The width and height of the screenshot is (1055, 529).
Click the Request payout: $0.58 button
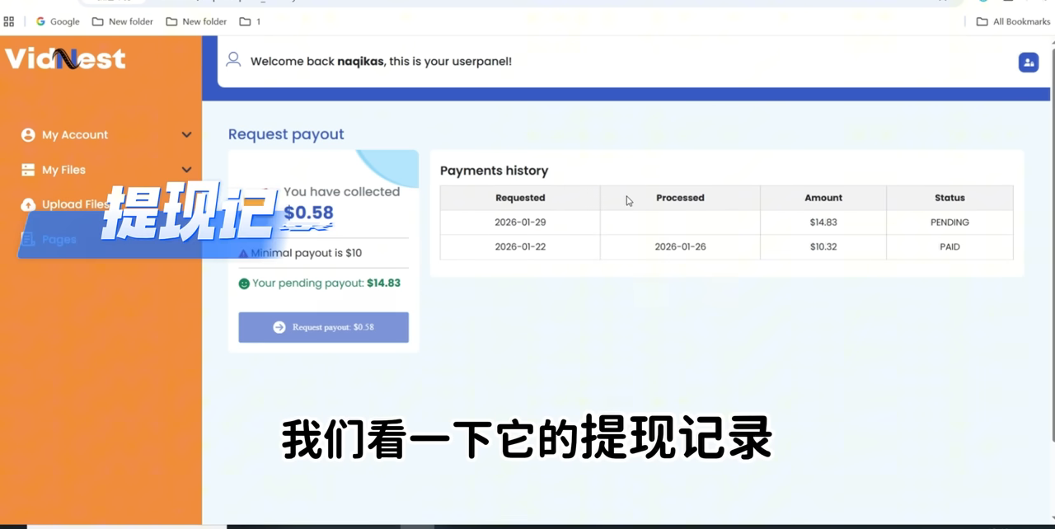tap(323, 327)
